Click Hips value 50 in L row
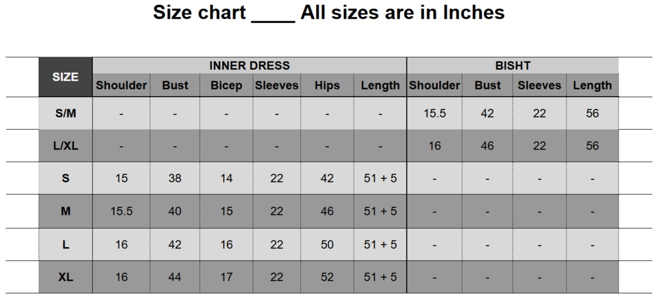This screenshot has height=294, width=656. [x=327, y=244]
